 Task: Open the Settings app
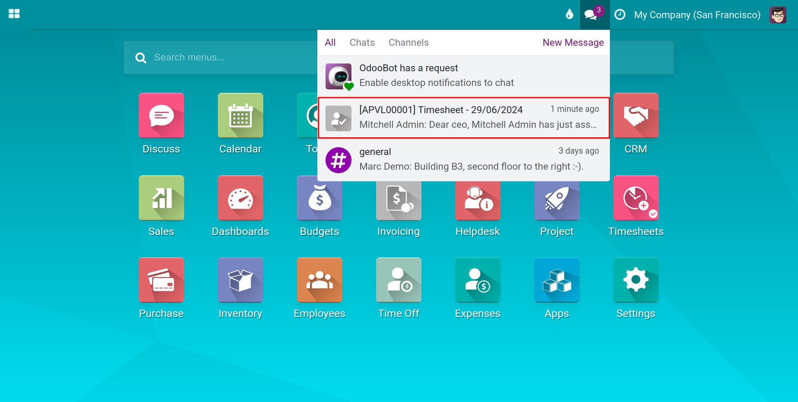point(636,280)
